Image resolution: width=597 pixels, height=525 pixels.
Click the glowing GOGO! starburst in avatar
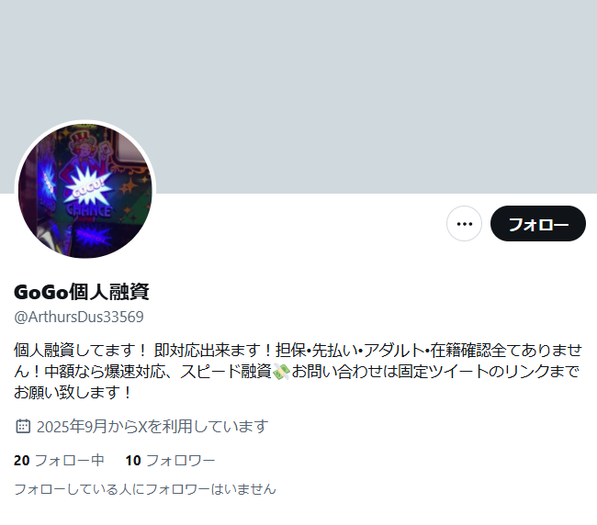coord(88,186)
